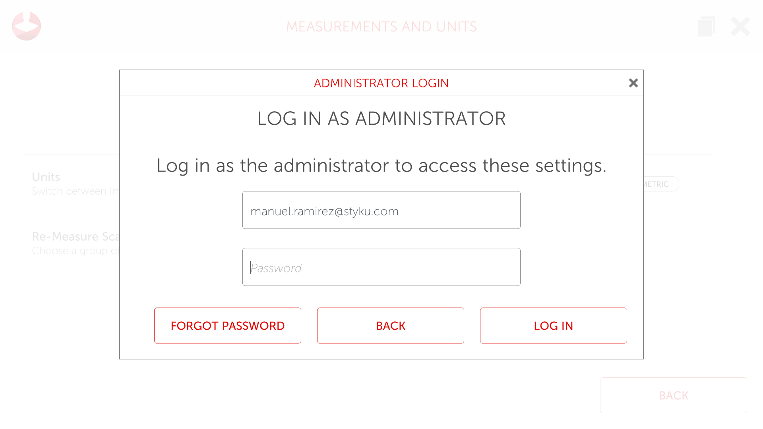
Task: Focus the Password field
Action: pyautogui.click(x=381, y=267)
